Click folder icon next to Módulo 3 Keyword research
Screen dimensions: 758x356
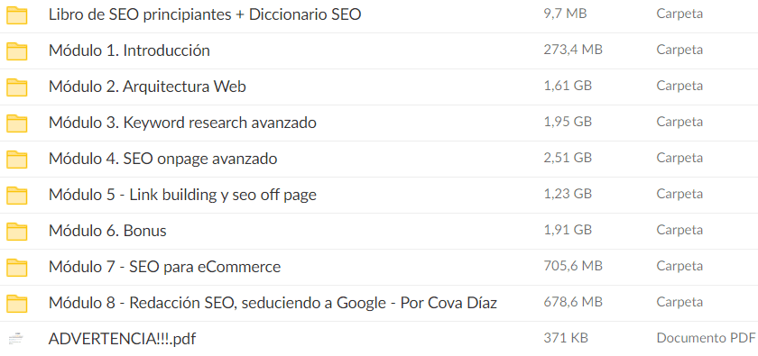pos(16,123)
